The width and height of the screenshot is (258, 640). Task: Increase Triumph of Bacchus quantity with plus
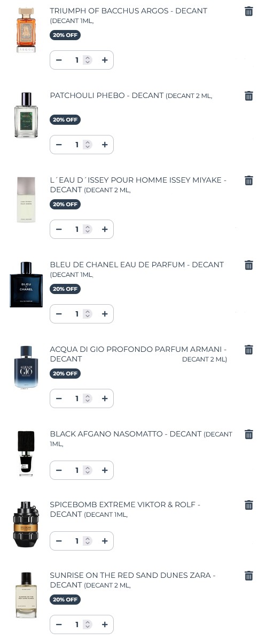pyautogui.click(x=105, y=60)
